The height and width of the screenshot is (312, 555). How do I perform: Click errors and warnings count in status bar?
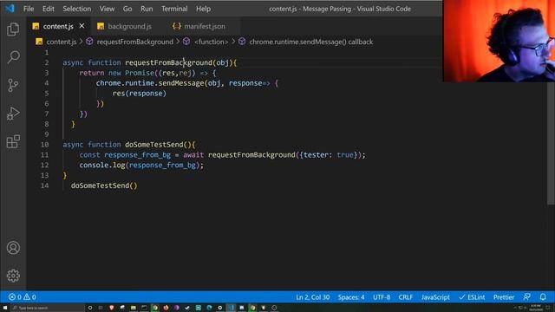point(23,296)
